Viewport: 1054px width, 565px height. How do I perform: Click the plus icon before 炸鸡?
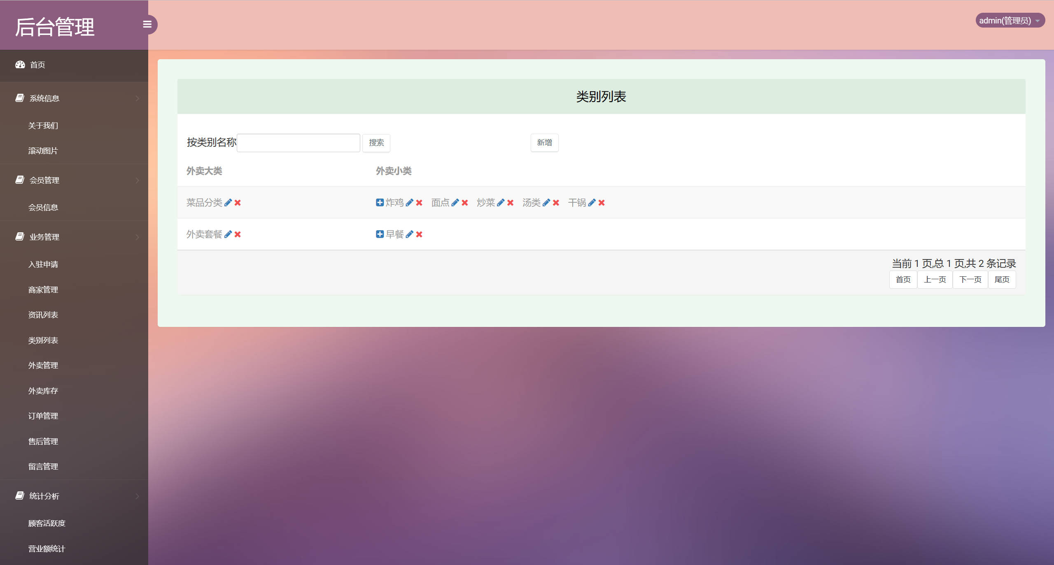click(x=380, y=202)
